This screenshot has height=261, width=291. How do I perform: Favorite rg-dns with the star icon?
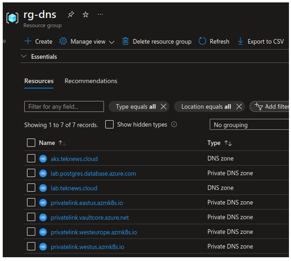click(x=86, y=14)
